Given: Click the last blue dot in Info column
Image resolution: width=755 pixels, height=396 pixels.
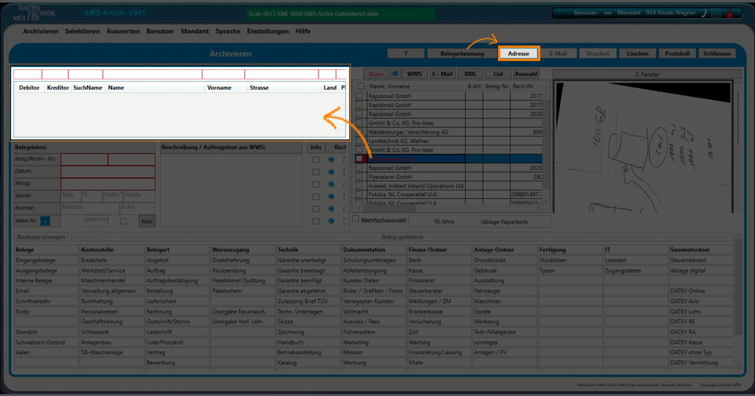Looking at the screenshot, I should point(331,221).
